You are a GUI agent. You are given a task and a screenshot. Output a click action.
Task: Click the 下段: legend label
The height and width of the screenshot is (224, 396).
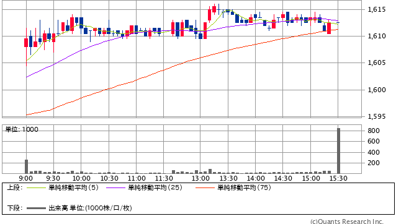tap(15, 208)
